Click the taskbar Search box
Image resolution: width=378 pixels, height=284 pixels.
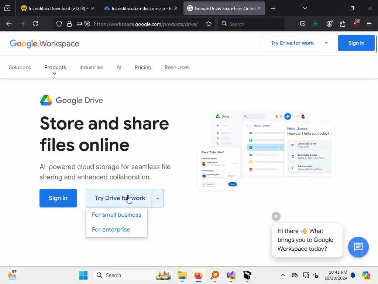(133, 275)
